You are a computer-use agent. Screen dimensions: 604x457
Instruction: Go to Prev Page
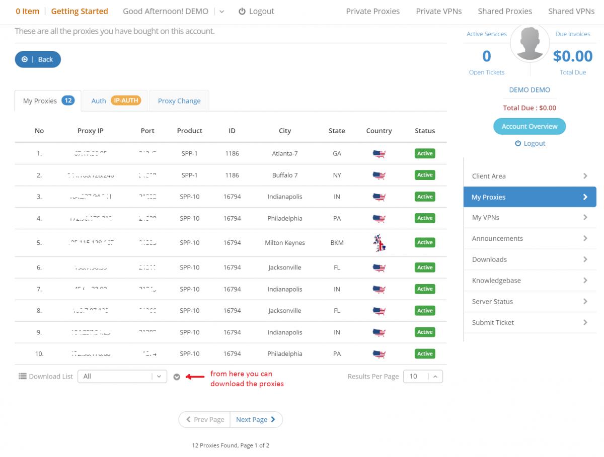[x=204, y=419]
